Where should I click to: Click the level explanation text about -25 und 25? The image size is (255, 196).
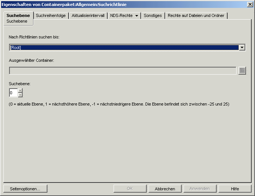(x=119, y=104)
